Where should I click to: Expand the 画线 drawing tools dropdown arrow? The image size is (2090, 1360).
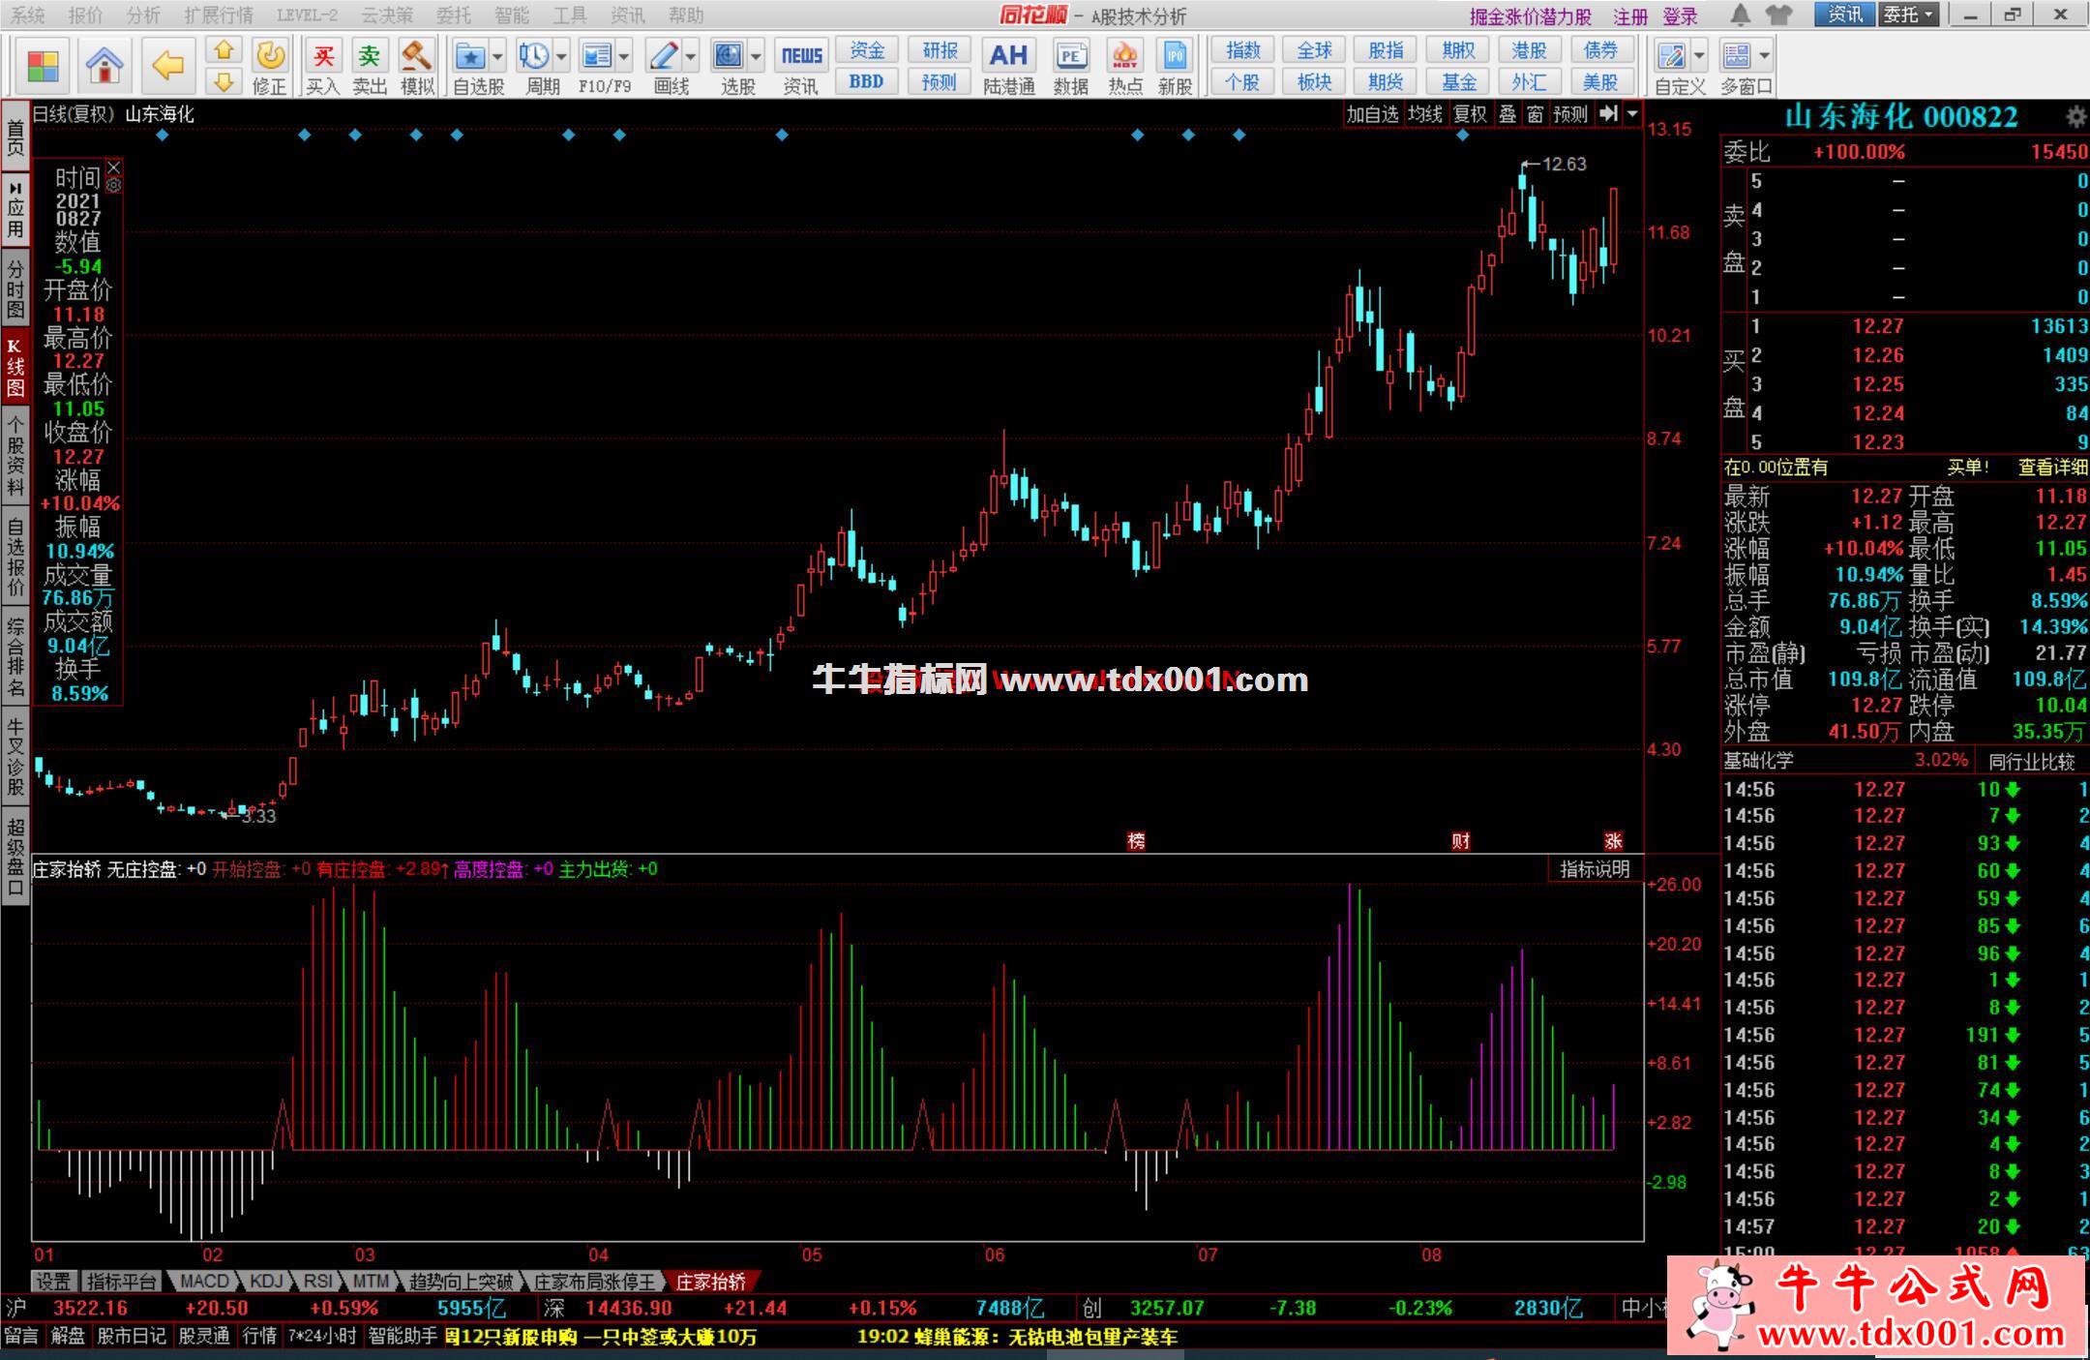point(690,56)
